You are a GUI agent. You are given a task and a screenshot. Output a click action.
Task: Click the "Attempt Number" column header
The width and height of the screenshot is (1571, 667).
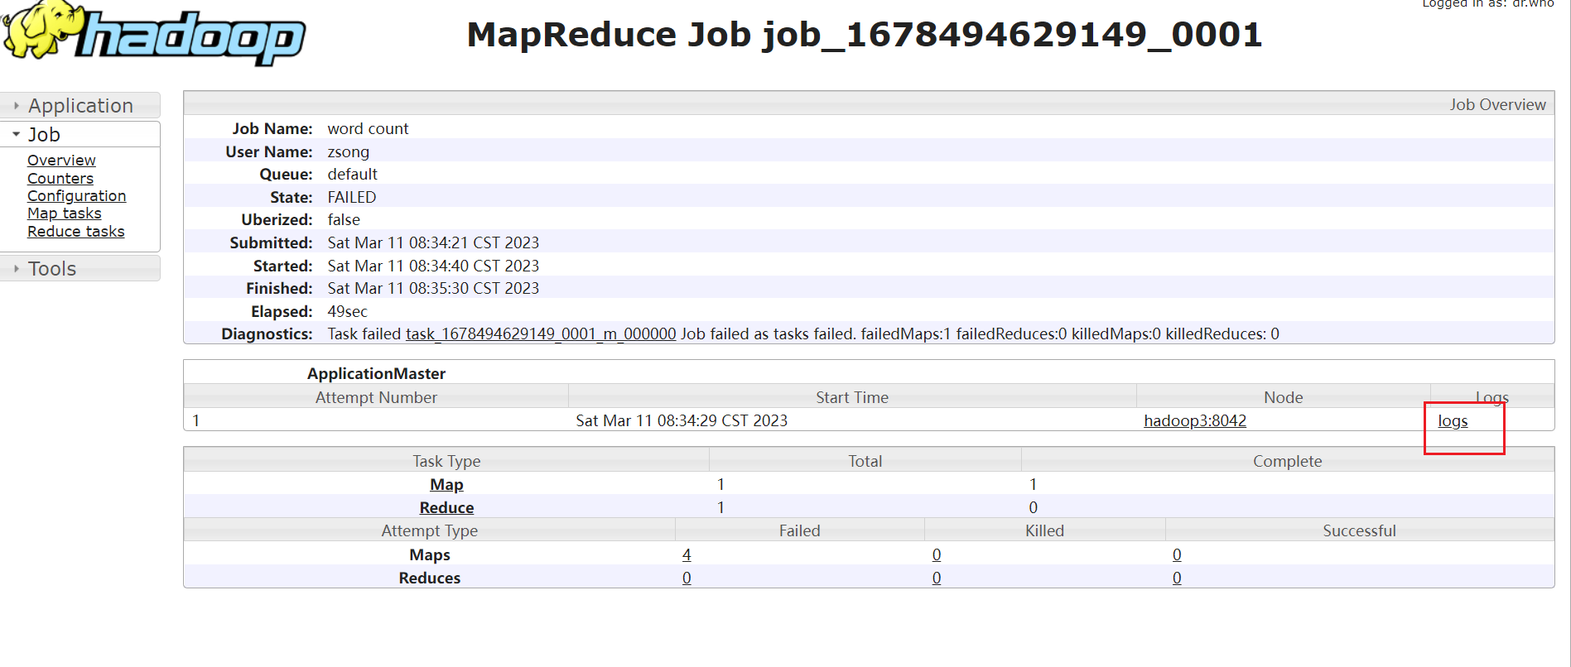(x=376, y=397)
